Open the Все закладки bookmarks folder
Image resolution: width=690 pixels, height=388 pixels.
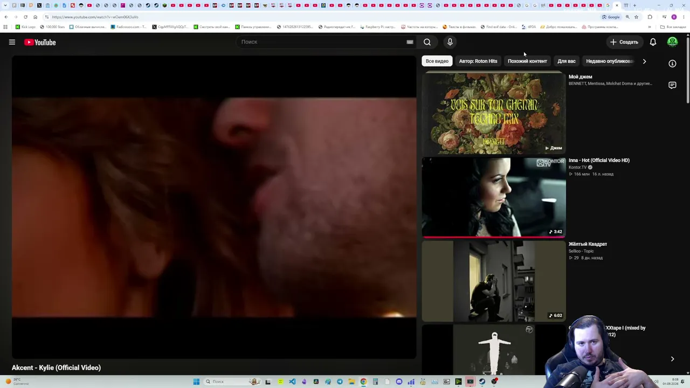point(673,27)
